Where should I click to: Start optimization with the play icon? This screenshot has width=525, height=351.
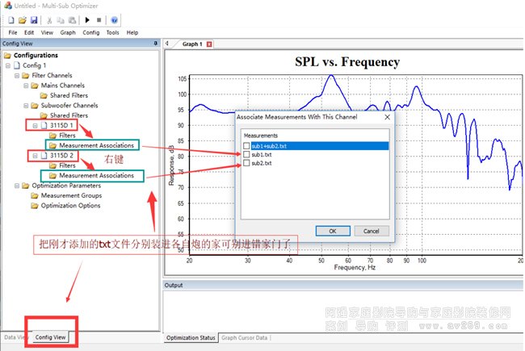click(87, 19)
